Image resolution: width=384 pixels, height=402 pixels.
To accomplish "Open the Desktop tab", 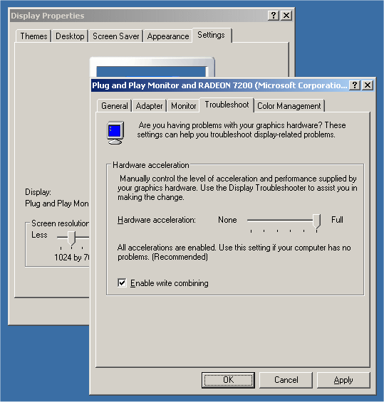I will click(x=70, y=36).
